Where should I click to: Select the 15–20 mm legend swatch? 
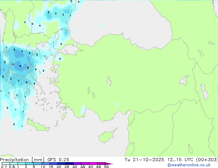pos(53,164)
